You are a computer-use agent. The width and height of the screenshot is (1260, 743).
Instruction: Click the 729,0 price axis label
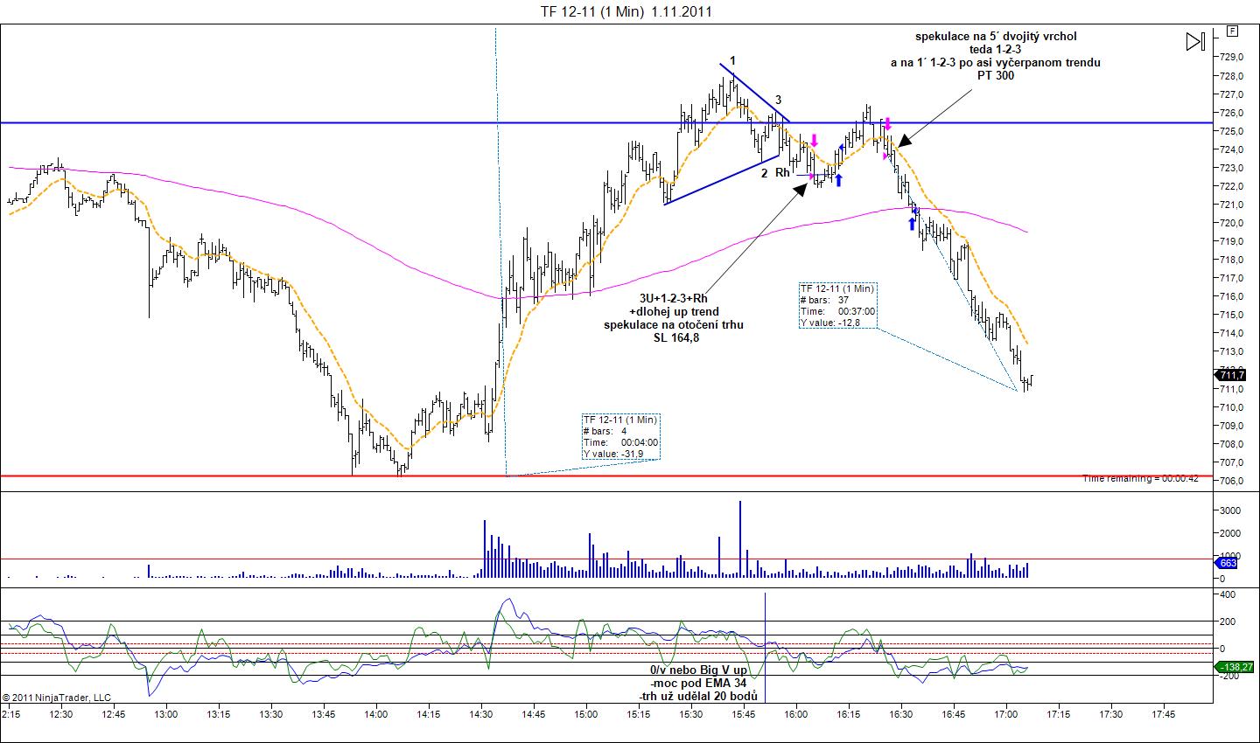tap(1232, 57)
